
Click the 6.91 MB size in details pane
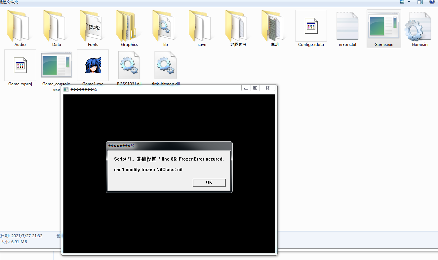[19, 242]
